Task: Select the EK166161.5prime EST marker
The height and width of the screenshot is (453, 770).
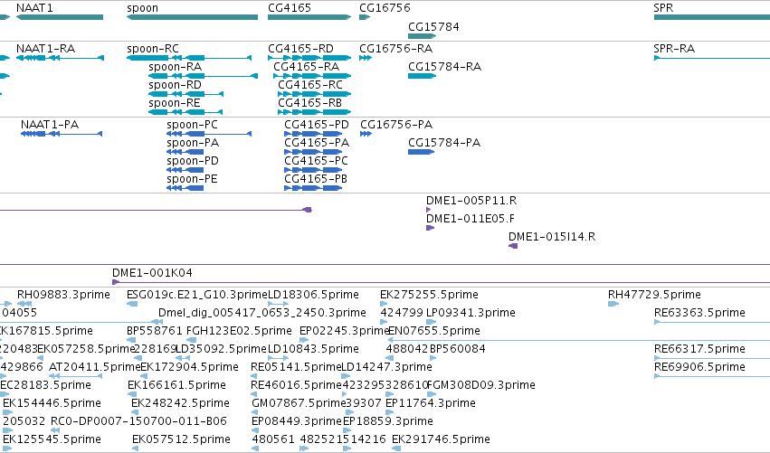Action: [131, 394]
